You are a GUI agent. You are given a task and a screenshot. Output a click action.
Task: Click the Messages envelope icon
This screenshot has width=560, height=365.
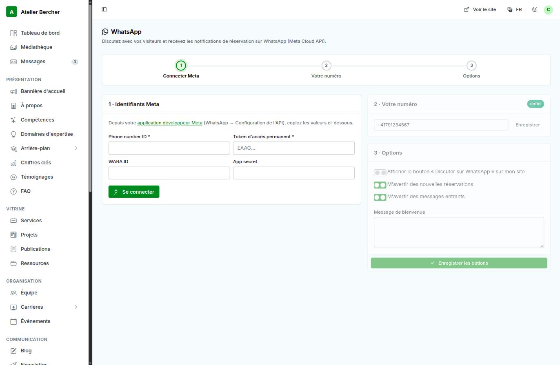(x=13, y=62)
